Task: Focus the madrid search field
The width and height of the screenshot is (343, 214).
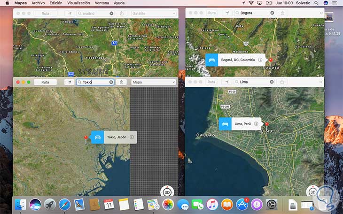Action: point(95,13)
